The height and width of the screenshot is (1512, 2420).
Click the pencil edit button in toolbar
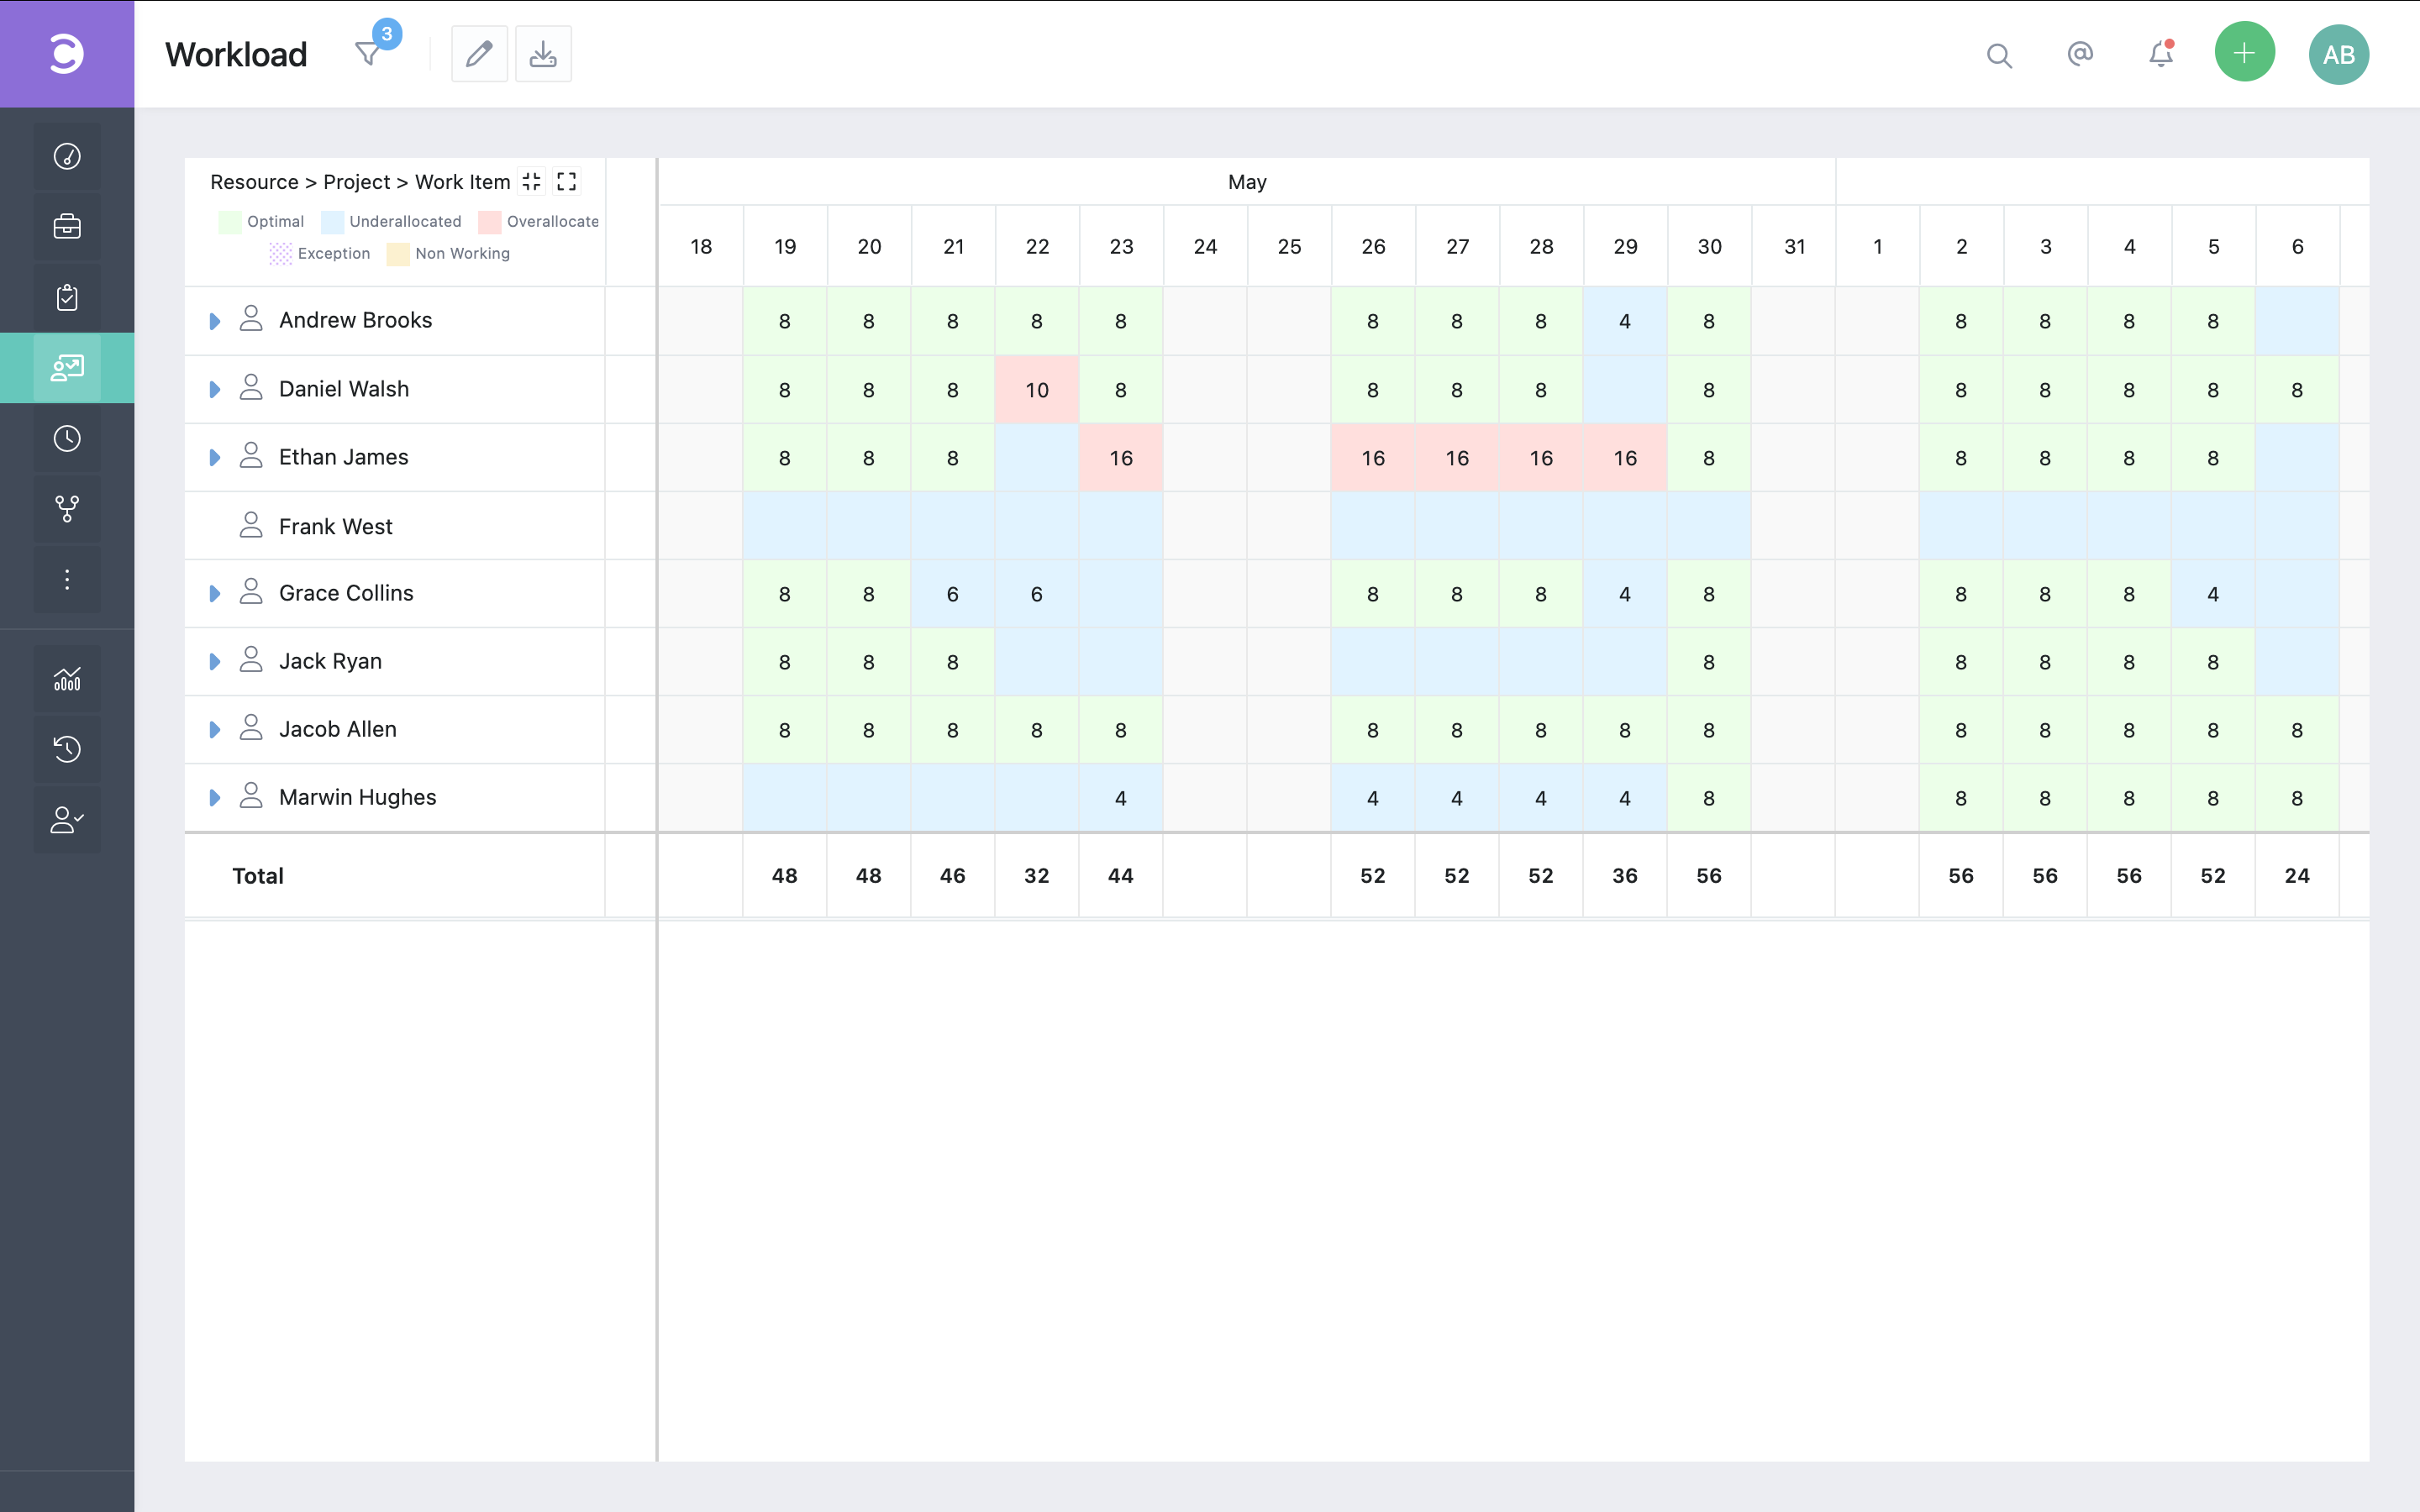pyautogui.click(x=479, y=54)
